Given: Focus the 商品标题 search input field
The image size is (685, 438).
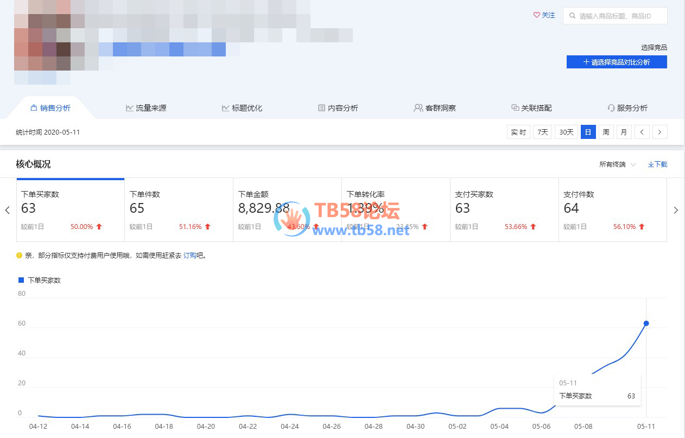Looking at the screenshot, I should [615, 16].
